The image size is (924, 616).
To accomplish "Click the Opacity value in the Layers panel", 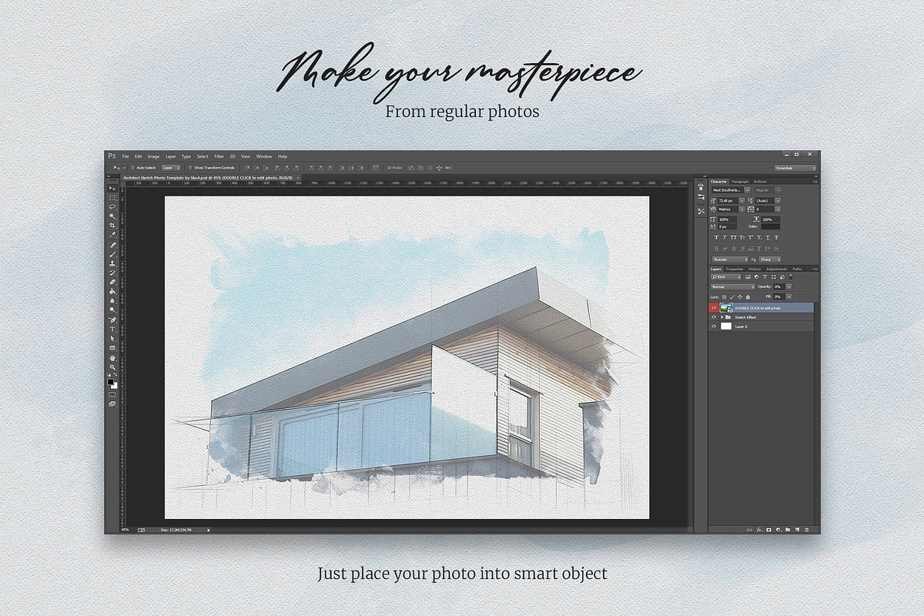I will point(778,286).
